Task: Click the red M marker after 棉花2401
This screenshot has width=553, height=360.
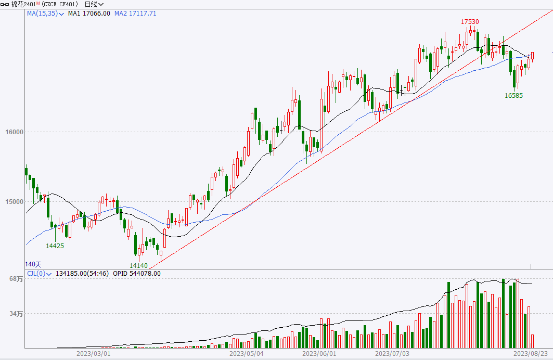Action: tap(38, 3)
